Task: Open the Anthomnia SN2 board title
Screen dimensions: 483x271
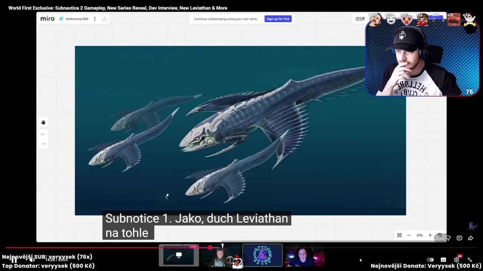Action: (77, 19)
